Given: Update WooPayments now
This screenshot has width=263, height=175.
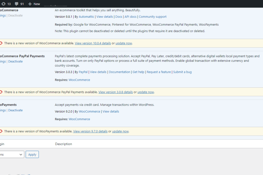Looking at the screenshot, I should [x=120, y=131].
